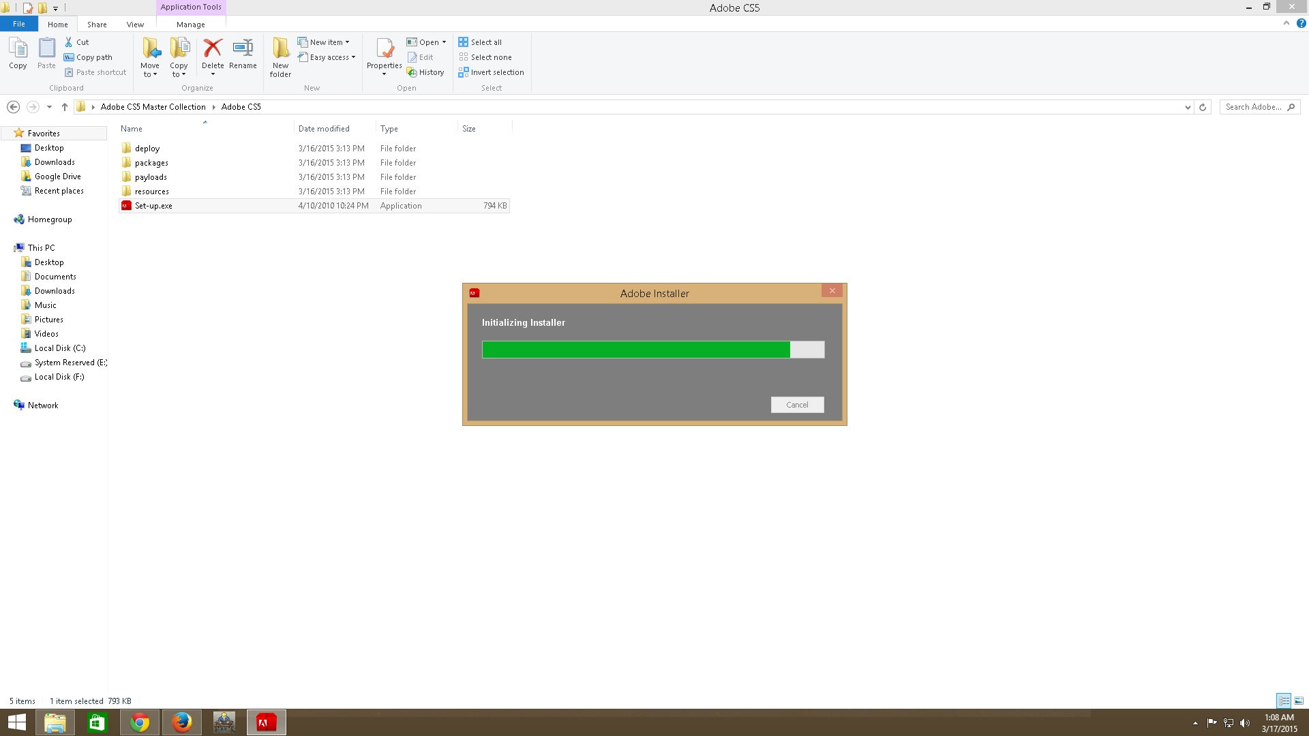Click Copy path in the ribbon
The image size is (1309, 736).
(x=88, y=57)
